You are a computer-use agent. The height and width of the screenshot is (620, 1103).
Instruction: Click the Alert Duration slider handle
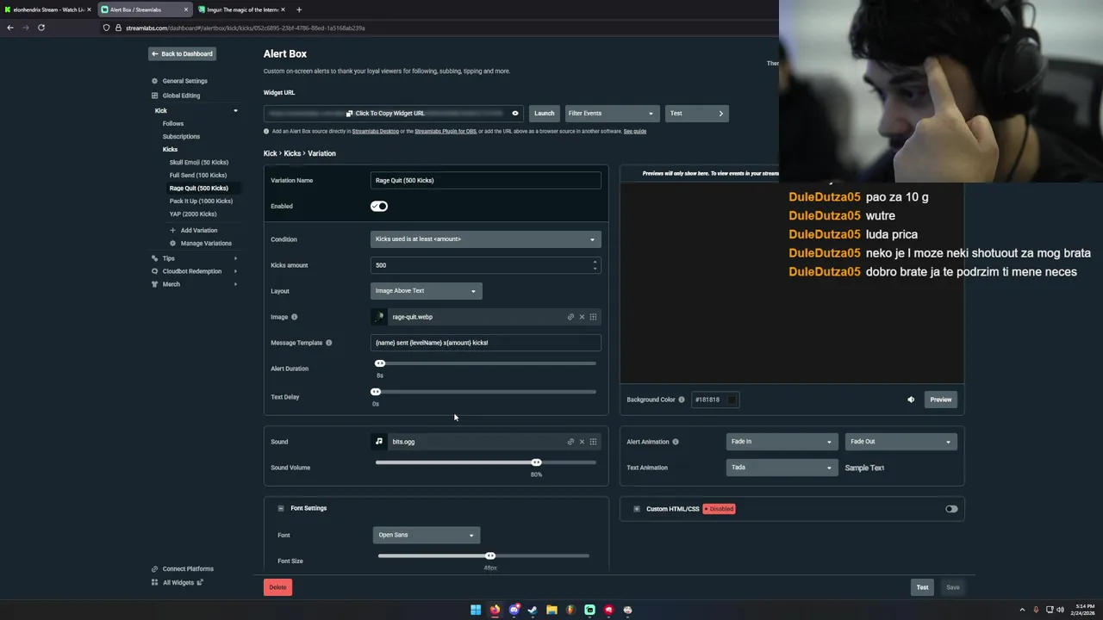point(380,363)
